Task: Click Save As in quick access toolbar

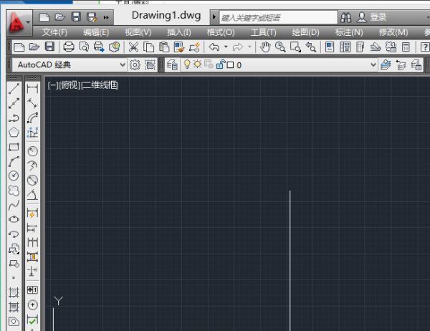Action: coord(92,17)
